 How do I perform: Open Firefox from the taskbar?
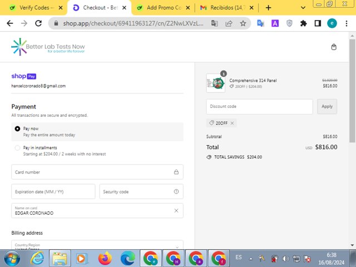click(105, 258)
